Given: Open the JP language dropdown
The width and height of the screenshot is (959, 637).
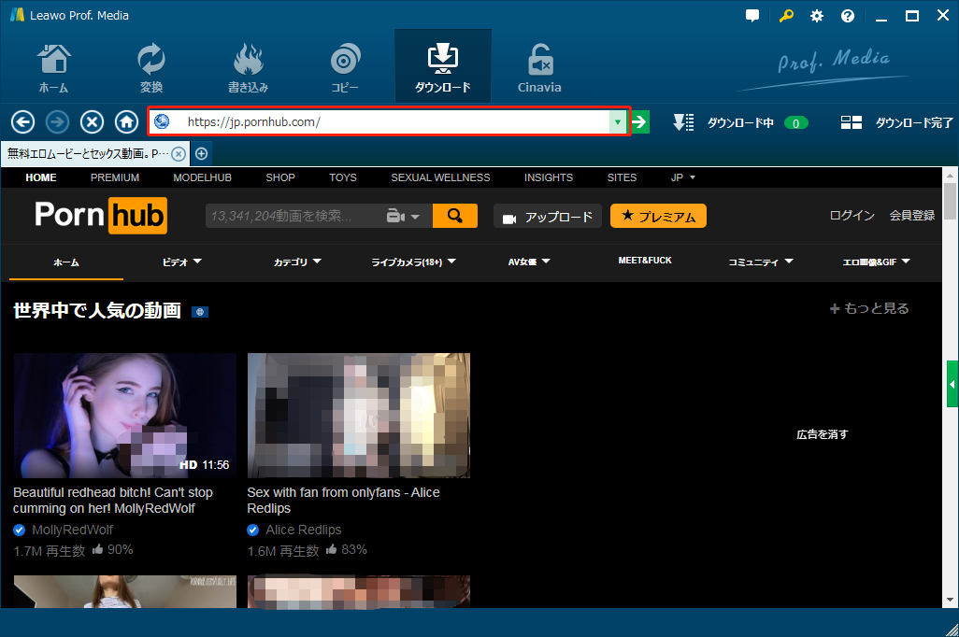Looking at the screenshot, I should tap(683, 177).
